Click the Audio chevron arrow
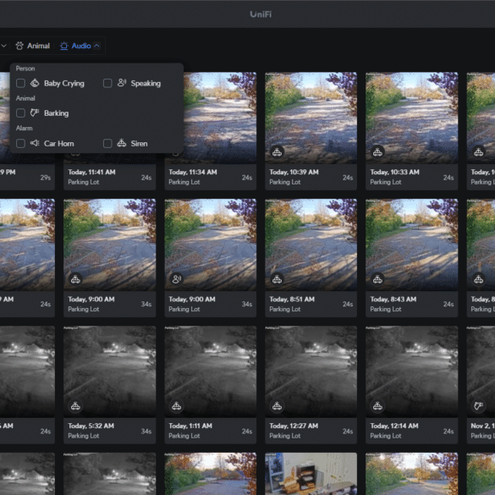Viewport: 495px width, 495px height. [x=97, y=46]
